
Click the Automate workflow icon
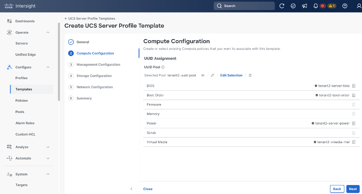(x=9, y=158)
